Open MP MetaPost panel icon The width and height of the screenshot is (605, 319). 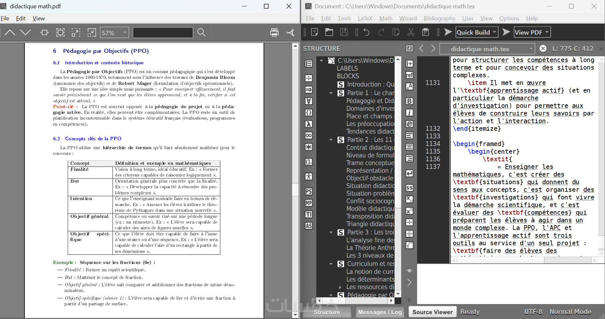pyautogui.click(x=309, y=203)
